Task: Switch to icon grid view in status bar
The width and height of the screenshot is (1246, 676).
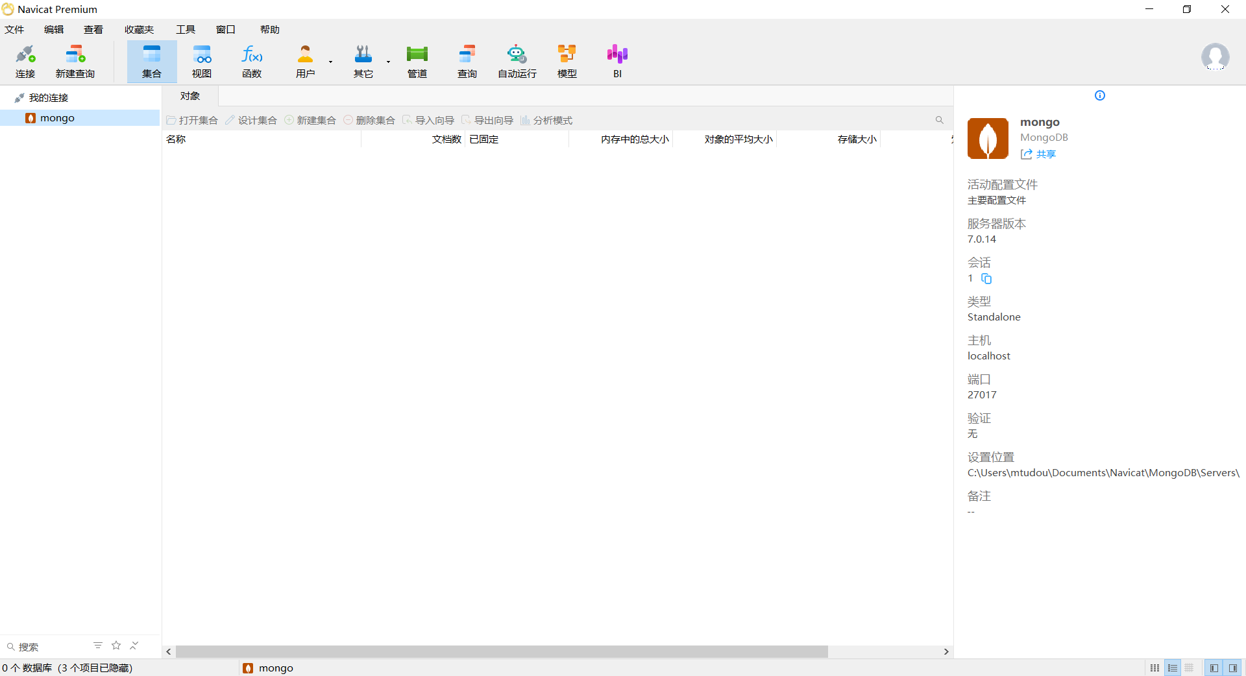Action: (1155, 668)
